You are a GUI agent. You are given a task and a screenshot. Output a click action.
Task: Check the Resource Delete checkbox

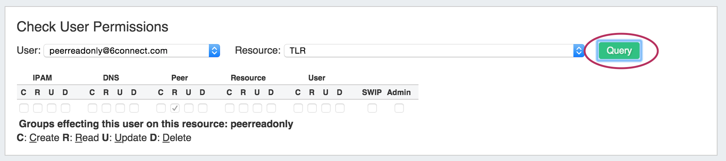pos(271,108)
